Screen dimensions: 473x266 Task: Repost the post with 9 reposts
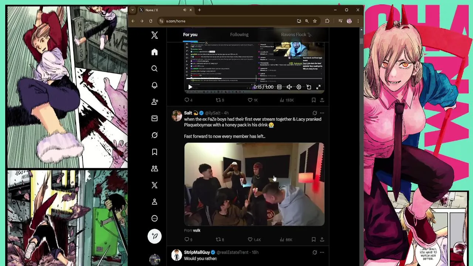point(220,100)
